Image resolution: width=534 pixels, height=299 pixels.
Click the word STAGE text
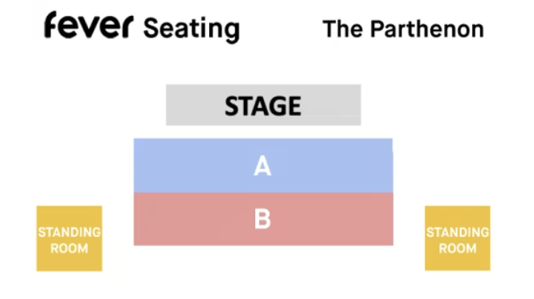(263, 106)
